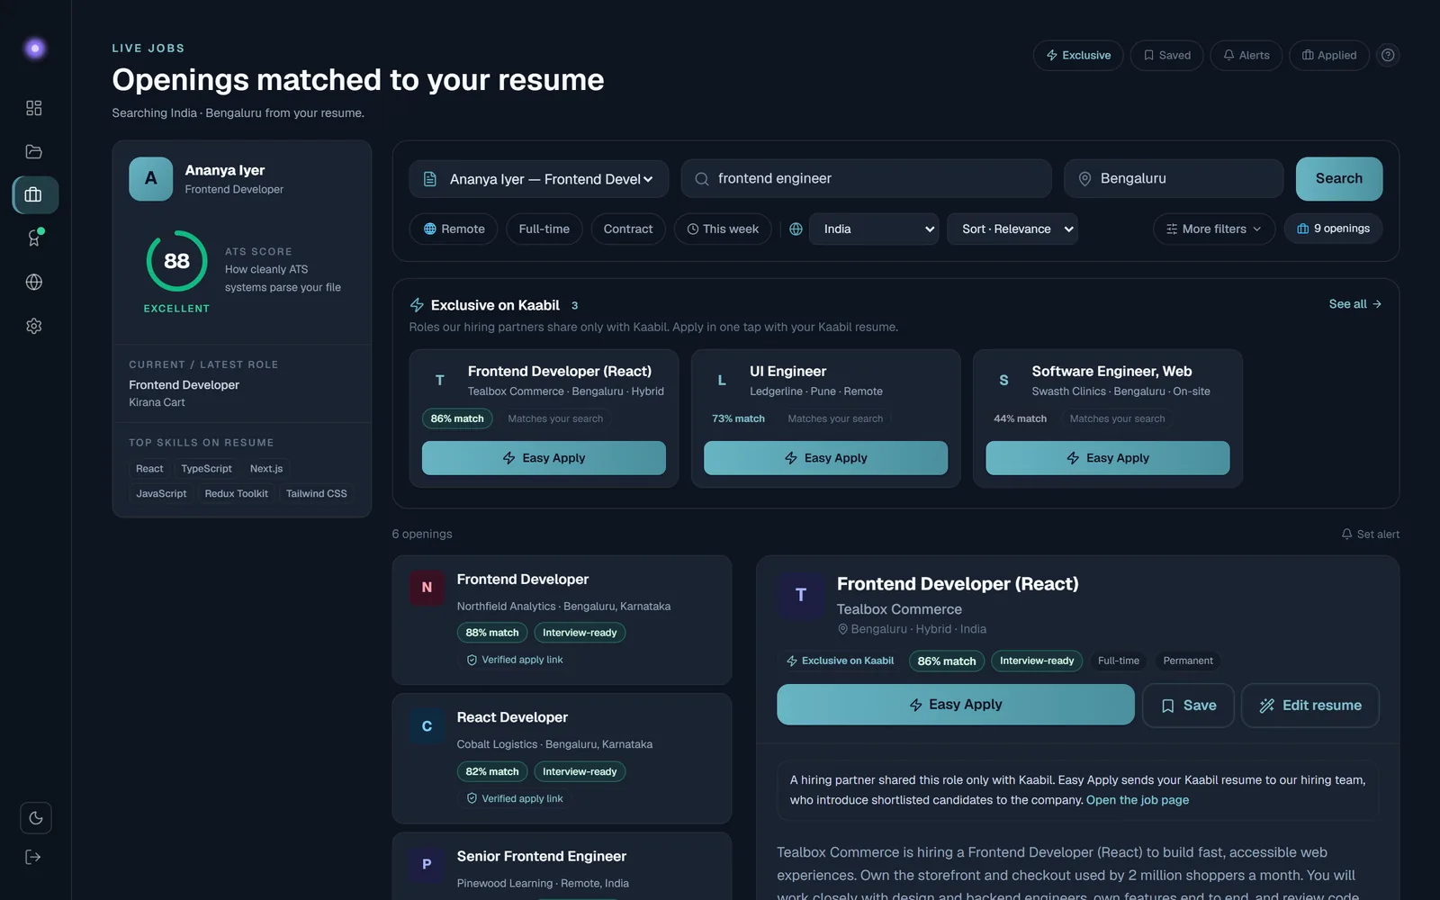Open the globe icon in sidebar
This screenshot has width=1440, height=900.
[x=34, y=282]
